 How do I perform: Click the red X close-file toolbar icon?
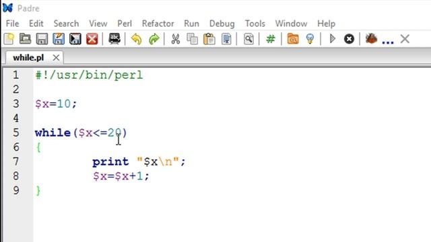[92, 39]
